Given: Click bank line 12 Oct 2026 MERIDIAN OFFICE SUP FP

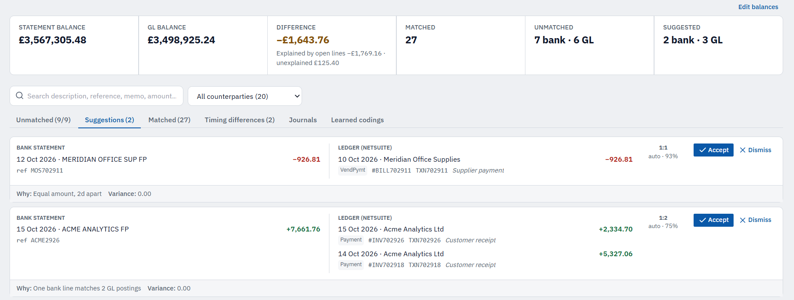Looking at the screenshot, I should coord(82,160).
